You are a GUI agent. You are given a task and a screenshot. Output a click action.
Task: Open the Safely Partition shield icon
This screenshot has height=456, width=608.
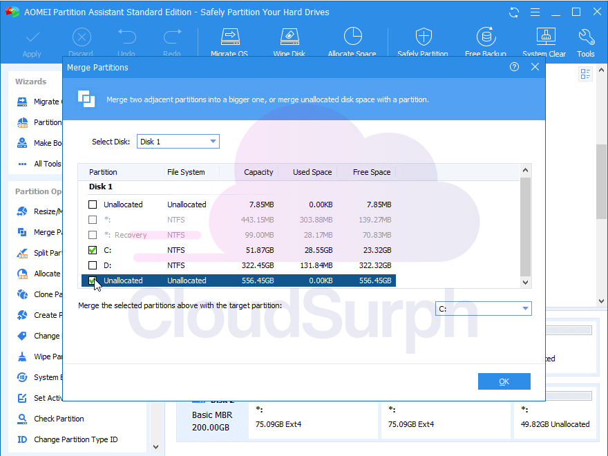coord(424,37)
